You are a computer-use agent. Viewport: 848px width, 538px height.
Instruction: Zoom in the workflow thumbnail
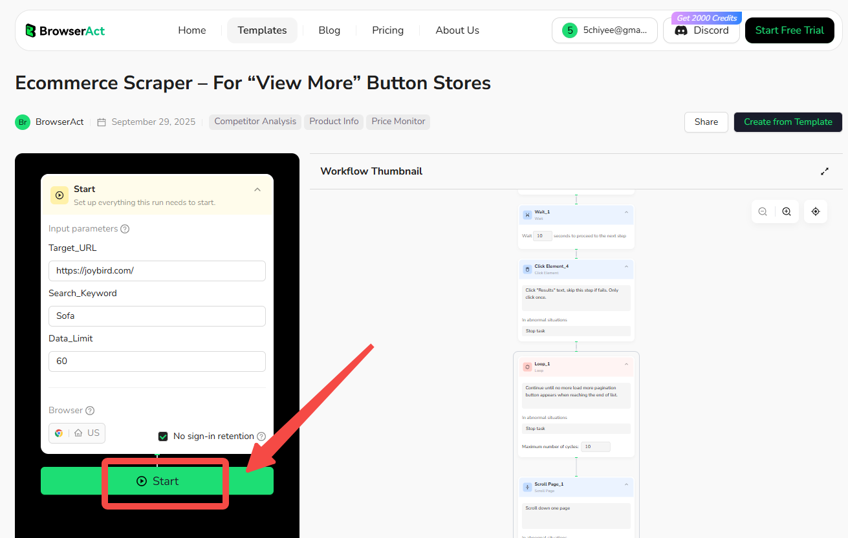coord(787,211)
